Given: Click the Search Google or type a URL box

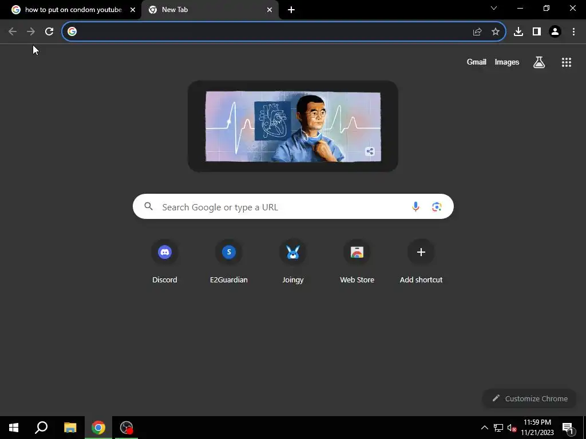Looking at the screenshot, I should tap(293, 206).
